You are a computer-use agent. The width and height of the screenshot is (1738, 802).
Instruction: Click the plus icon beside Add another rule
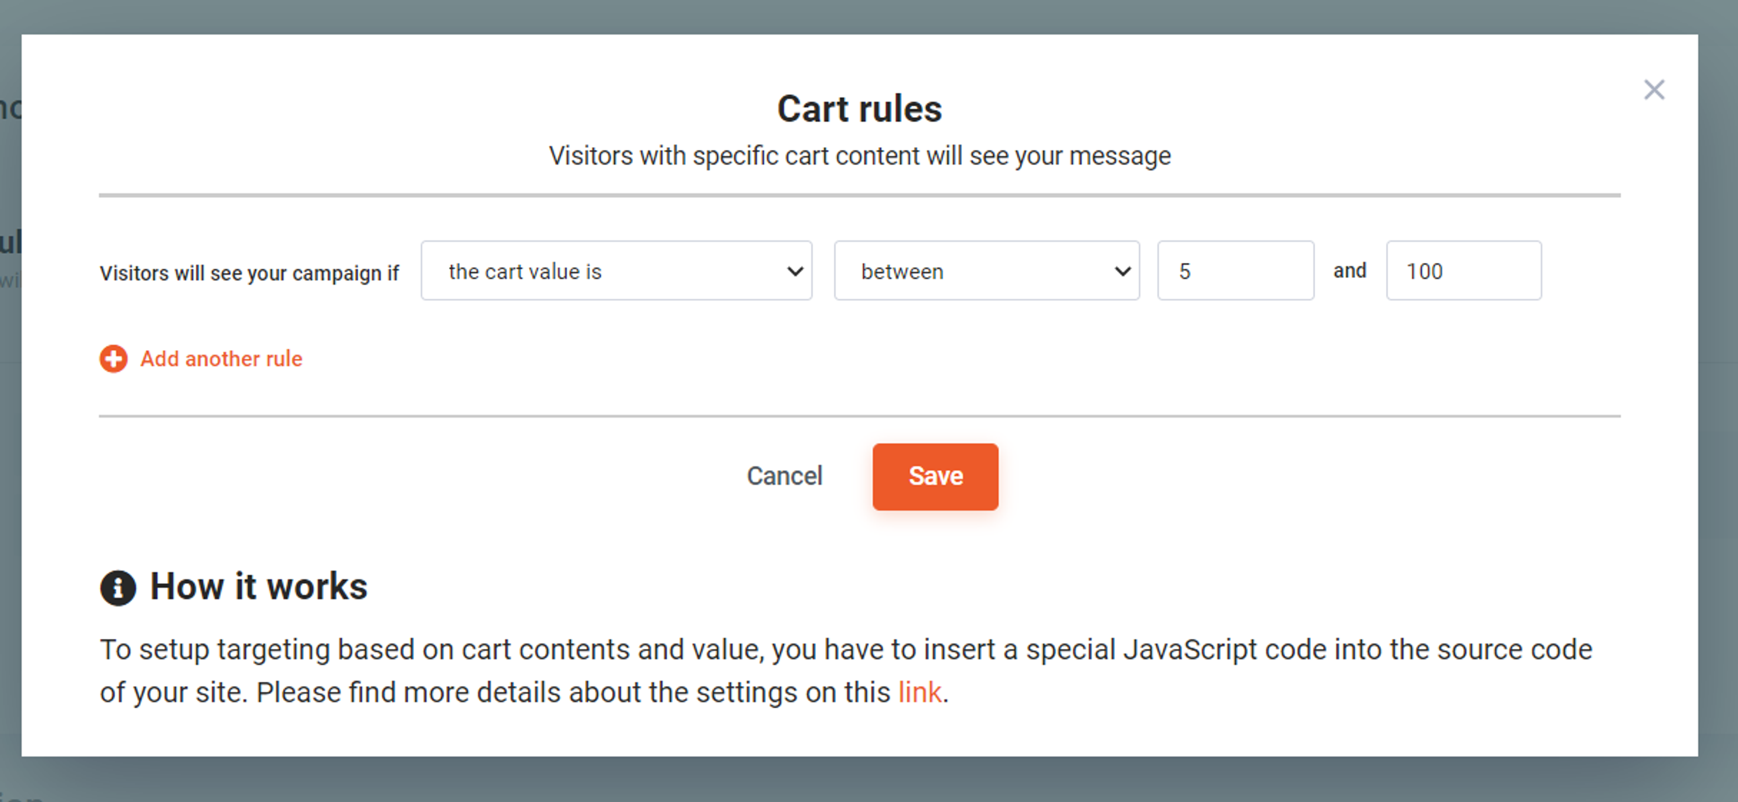point(113,359)
